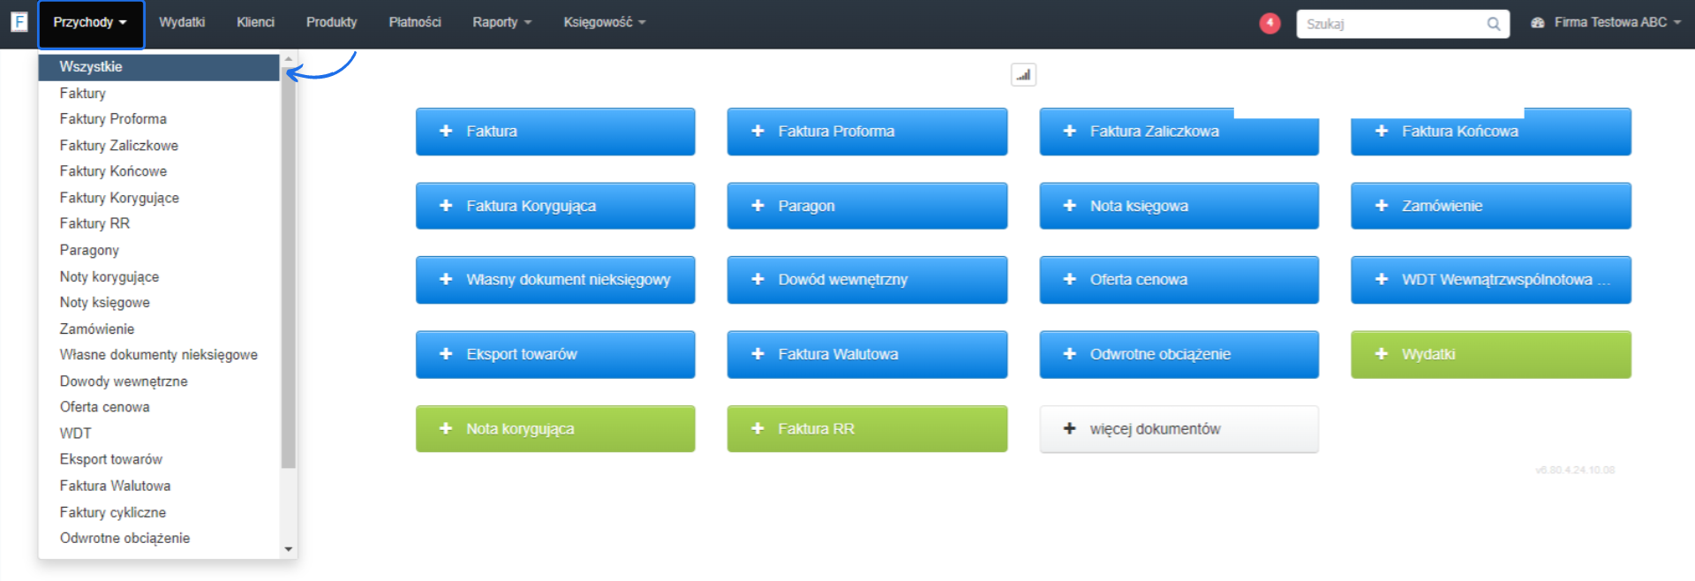Add Własny dokument nieksięgowy button
Image resolution: width=1695 pixels, height=581 pixels.
pos(555,280)
